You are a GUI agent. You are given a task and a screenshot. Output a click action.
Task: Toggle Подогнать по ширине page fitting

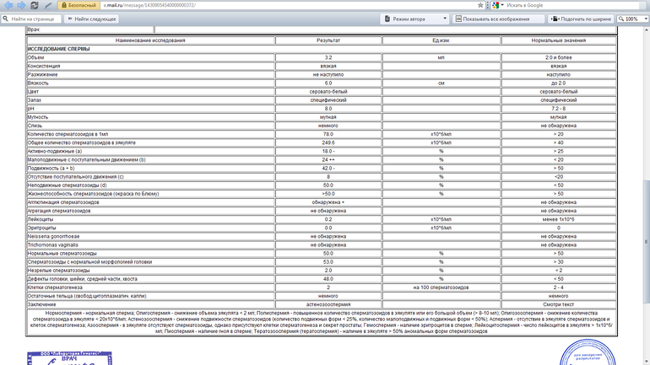tap(583, 18)
